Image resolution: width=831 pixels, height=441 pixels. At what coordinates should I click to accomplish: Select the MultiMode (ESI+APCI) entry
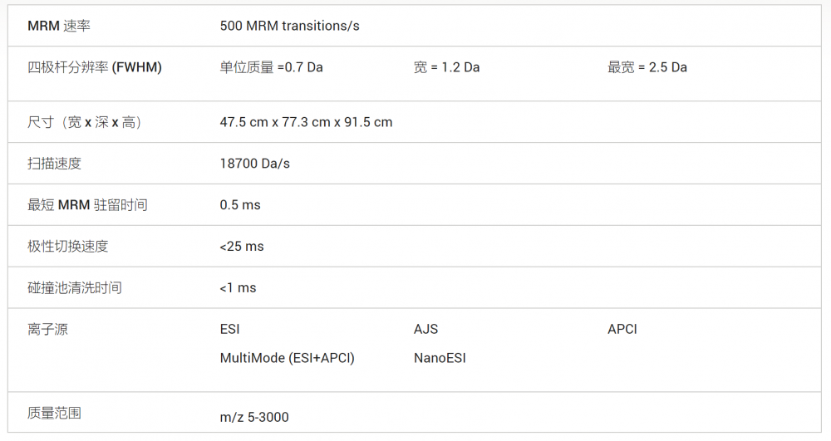pyautogui.click(x=287, y=358)
